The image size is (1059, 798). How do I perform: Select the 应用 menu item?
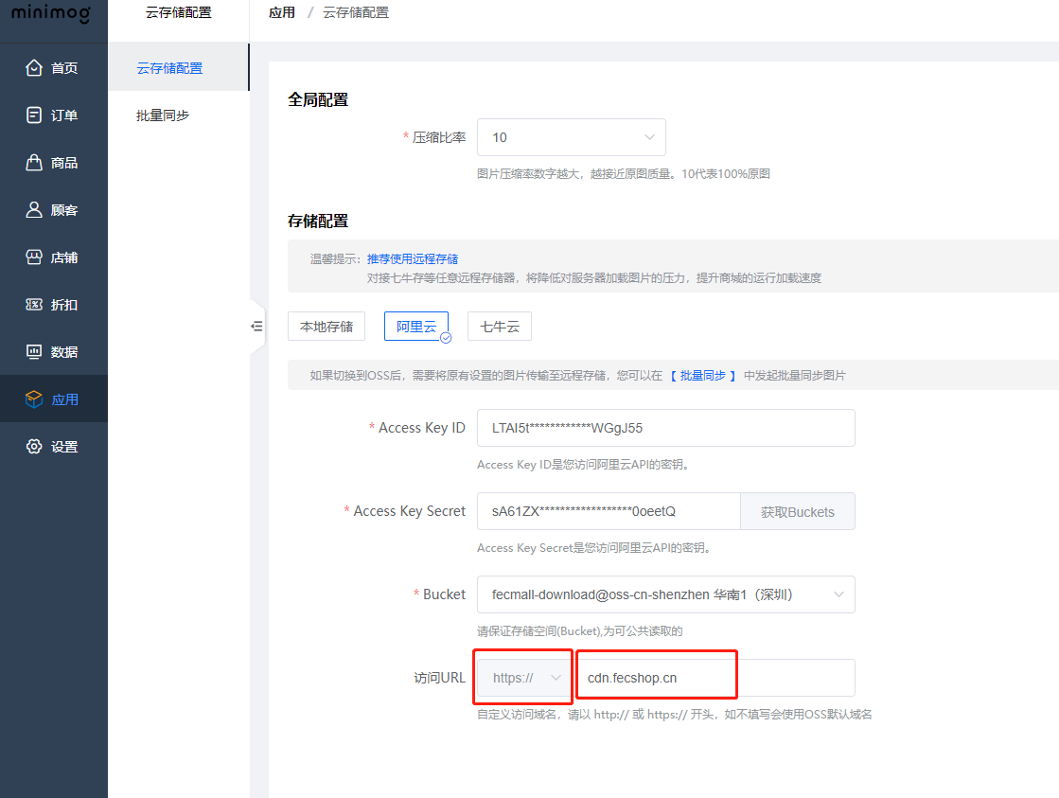pos(54,399)
